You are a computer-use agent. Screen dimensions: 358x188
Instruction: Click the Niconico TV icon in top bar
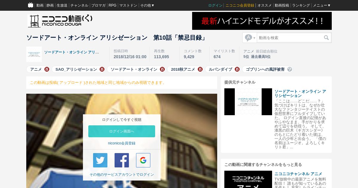point(30,5)
